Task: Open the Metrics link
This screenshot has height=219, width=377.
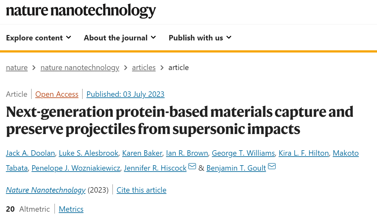Action: click(71, 209)
